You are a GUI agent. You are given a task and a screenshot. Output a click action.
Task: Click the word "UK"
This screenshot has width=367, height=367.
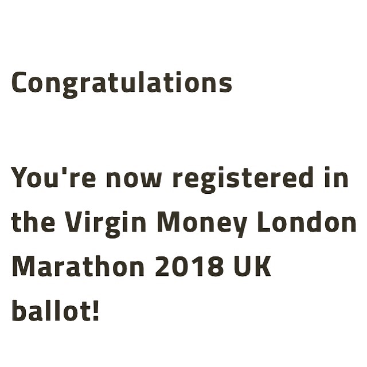point(250,267)
